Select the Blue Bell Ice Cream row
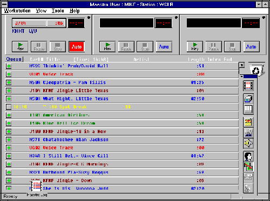Image resolution: width=270 pixels, height=201 pixels. point(122,123)
